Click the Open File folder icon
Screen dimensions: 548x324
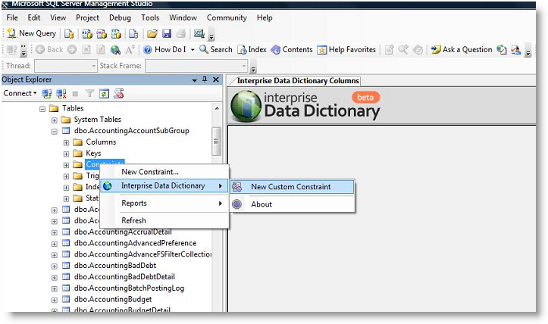tap(152, 33)
